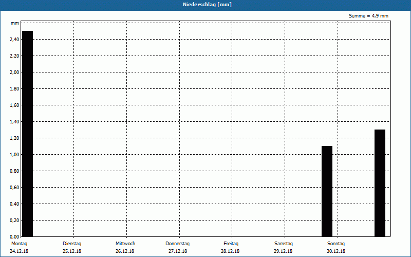Click the Sunday 1,10 mm precipitation bar
This screenshot has height=257, width=411.
[327, 191]
